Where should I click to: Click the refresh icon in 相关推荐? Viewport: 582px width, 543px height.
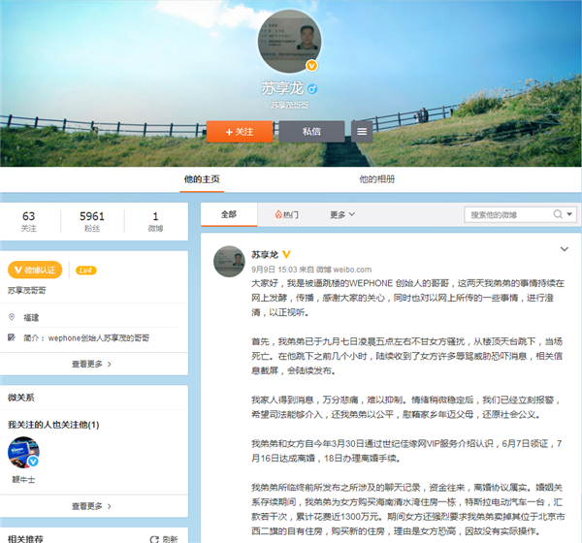(155, 537)
